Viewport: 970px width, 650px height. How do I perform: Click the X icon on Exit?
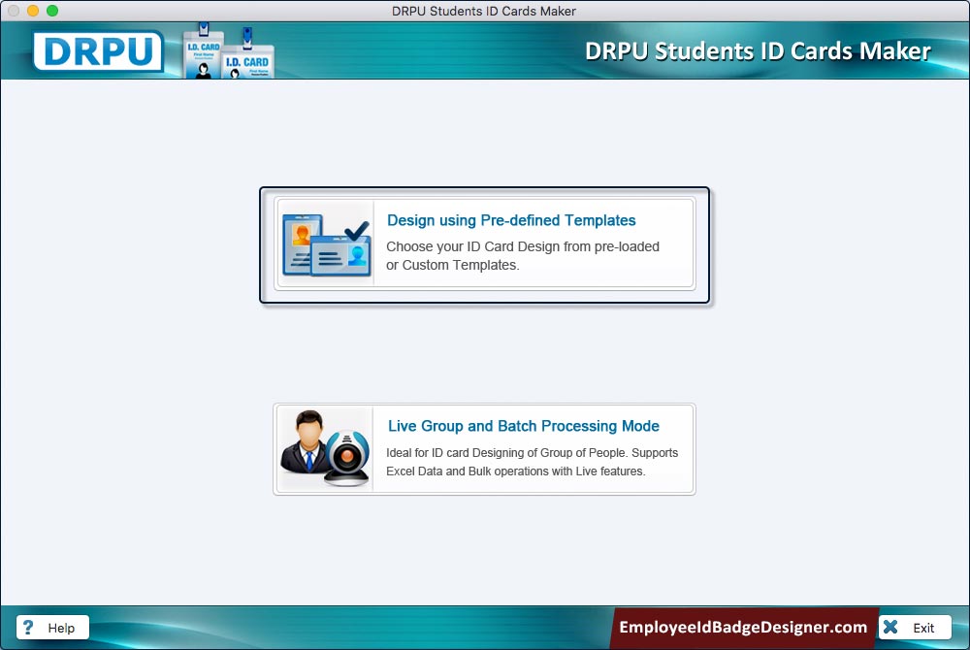[890, 627]
